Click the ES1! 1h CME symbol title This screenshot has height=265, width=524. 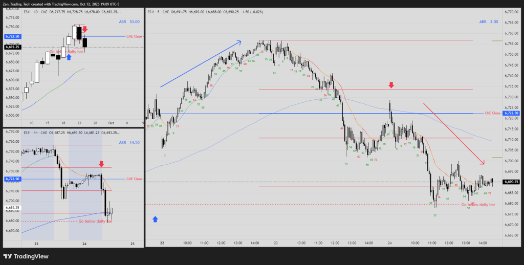[x=37, y=133]
